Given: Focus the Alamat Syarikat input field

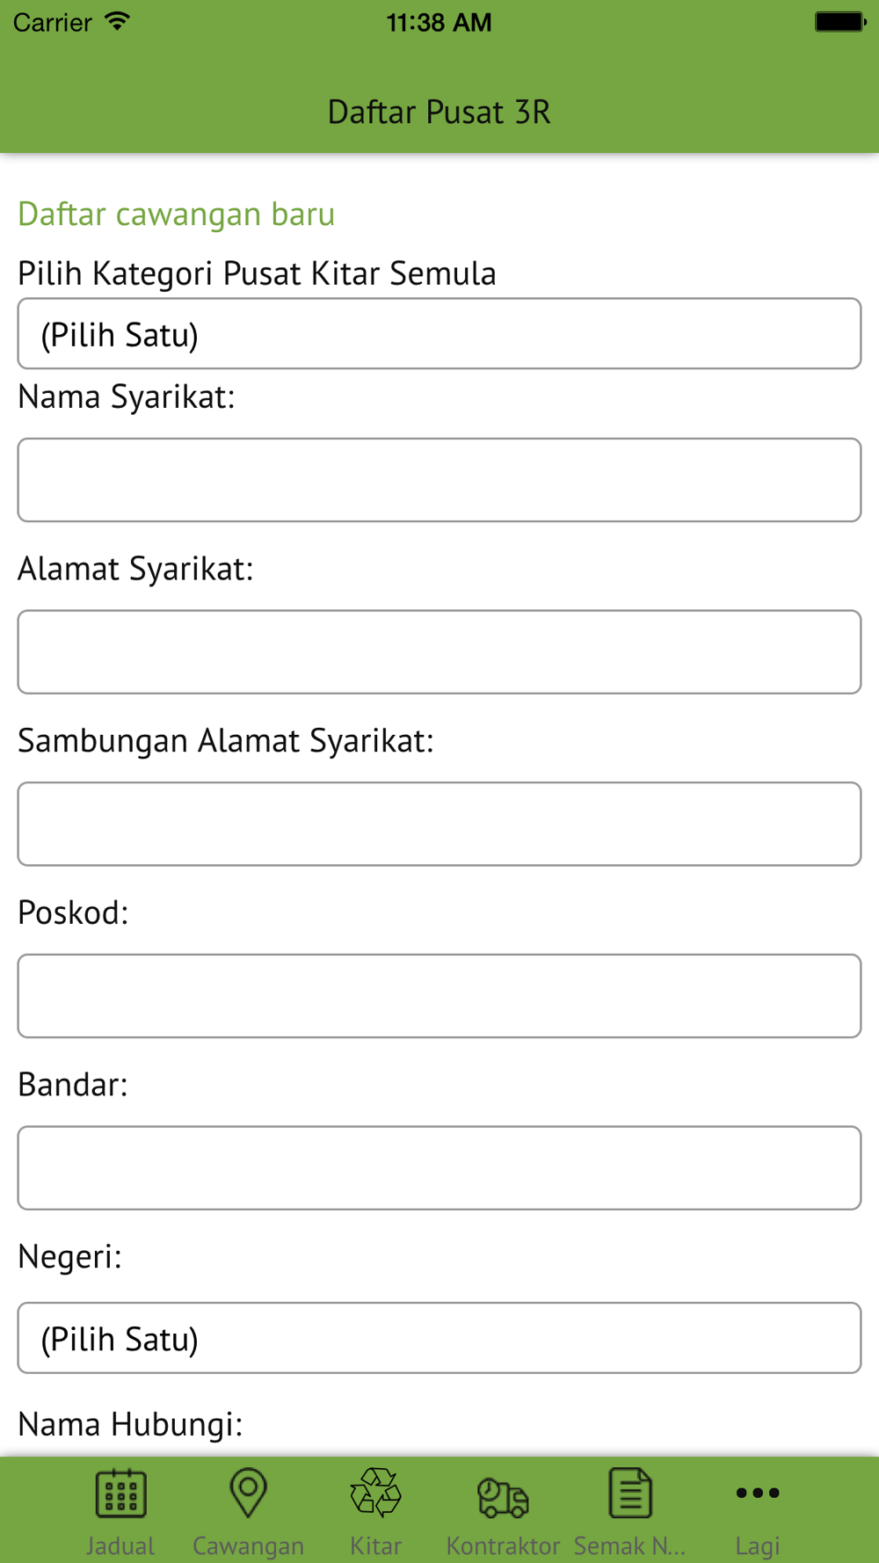Looking at the screenshot, I should [439, 652].
